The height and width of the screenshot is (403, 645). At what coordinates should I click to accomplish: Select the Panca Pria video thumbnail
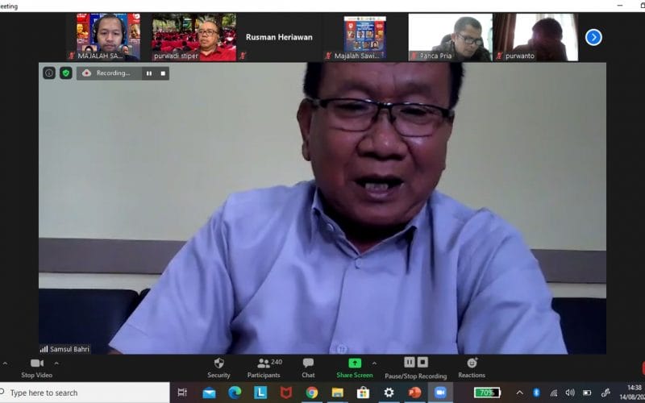(449, 37)
